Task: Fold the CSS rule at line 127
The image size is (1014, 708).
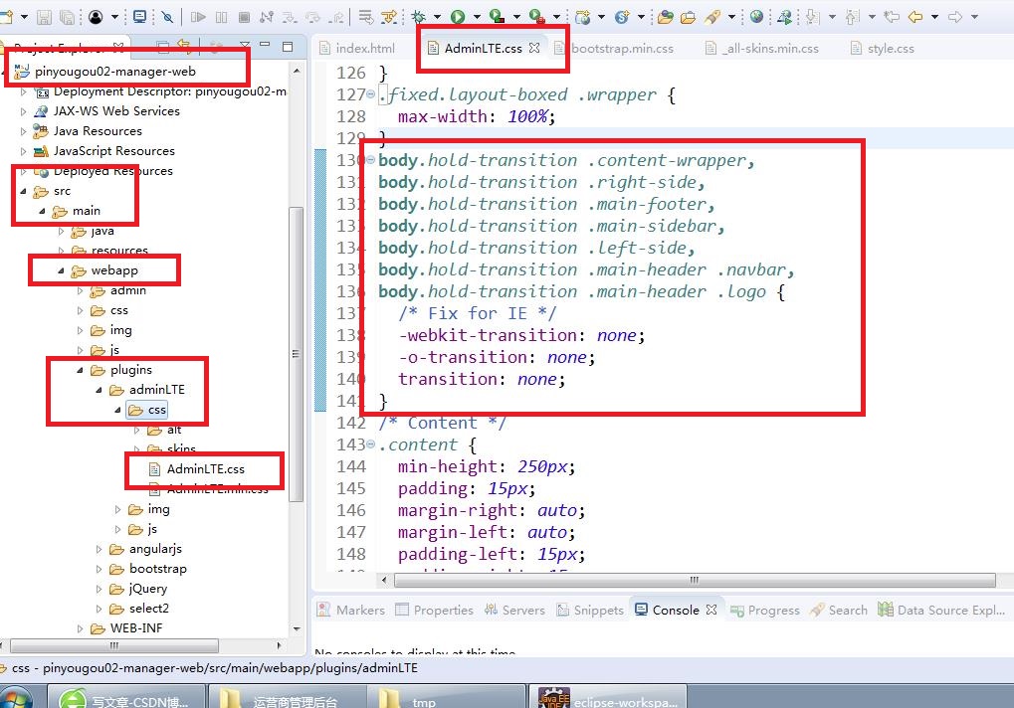Action: point(370,94)
